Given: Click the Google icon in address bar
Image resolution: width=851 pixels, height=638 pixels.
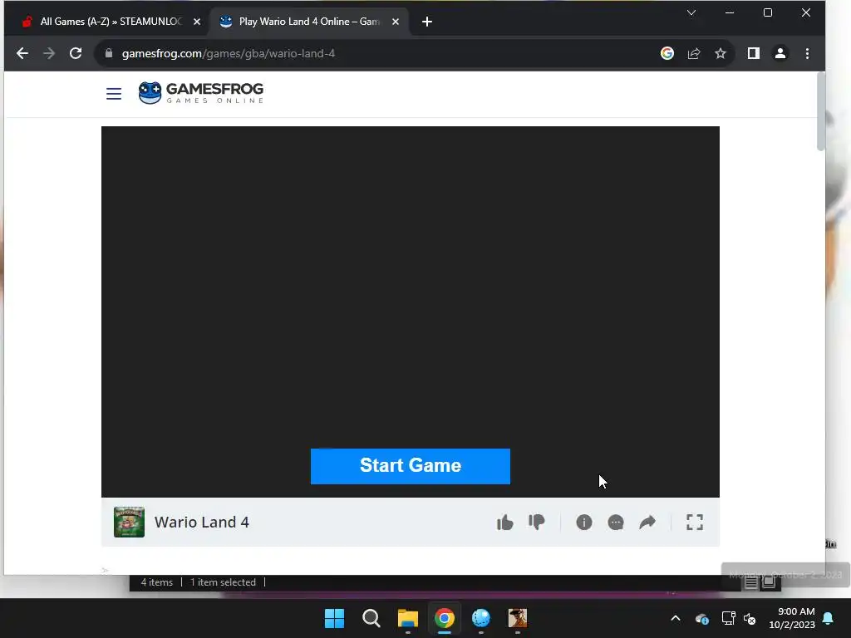Looking at the screenshot, I should tap(667, 53).
